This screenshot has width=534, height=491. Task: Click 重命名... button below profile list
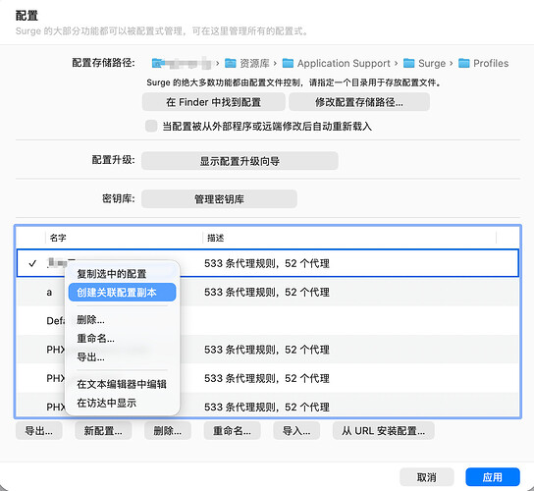point(233,431)
